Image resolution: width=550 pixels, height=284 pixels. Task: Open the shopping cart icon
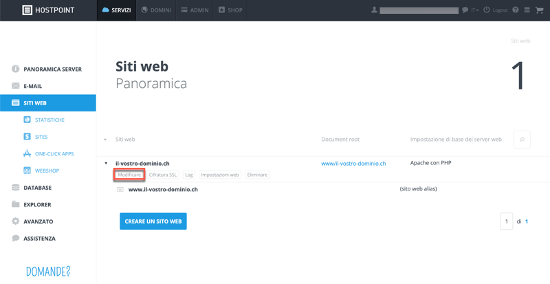click(x=539, y=10)
